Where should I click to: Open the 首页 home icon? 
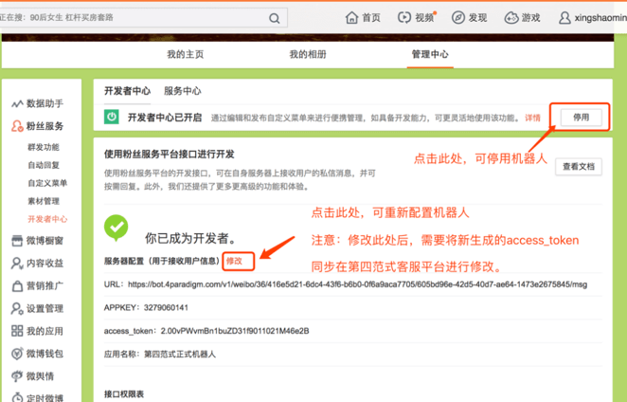(x=351, y=18)
